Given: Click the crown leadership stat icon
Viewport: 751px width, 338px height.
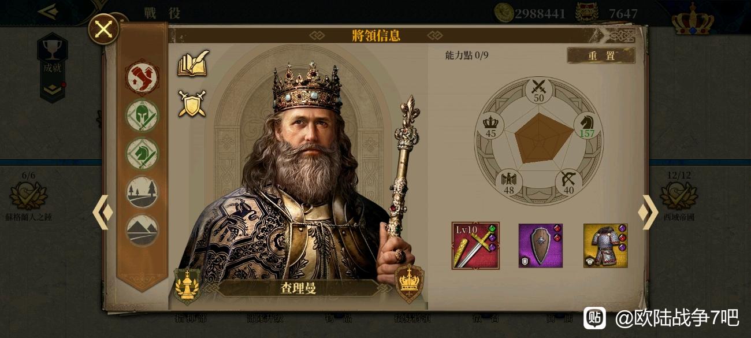Looking at the screenshot, I should 490,123.
